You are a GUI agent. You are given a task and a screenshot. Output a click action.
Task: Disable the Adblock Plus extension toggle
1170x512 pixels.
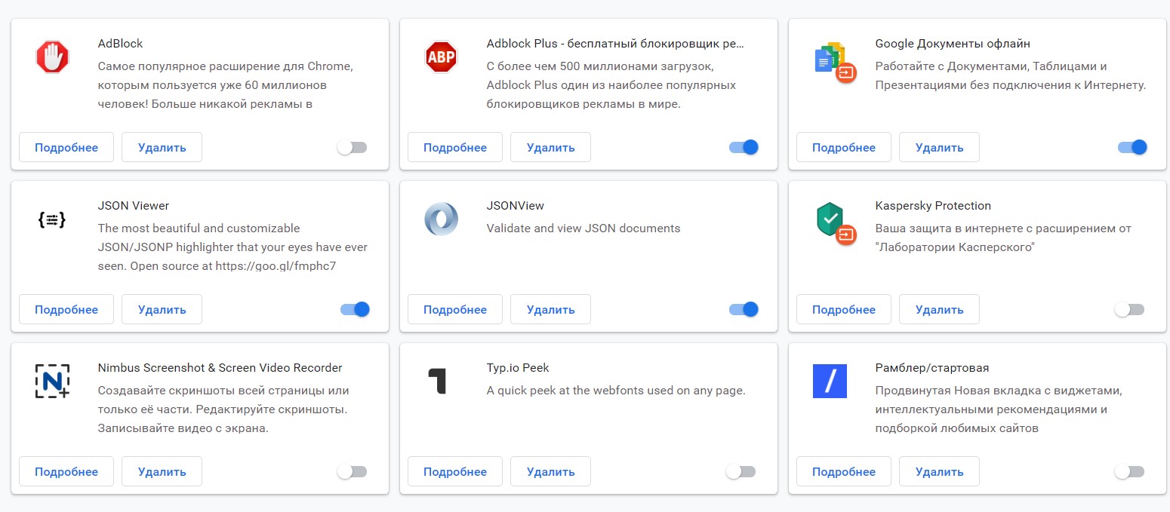point(744,148)
